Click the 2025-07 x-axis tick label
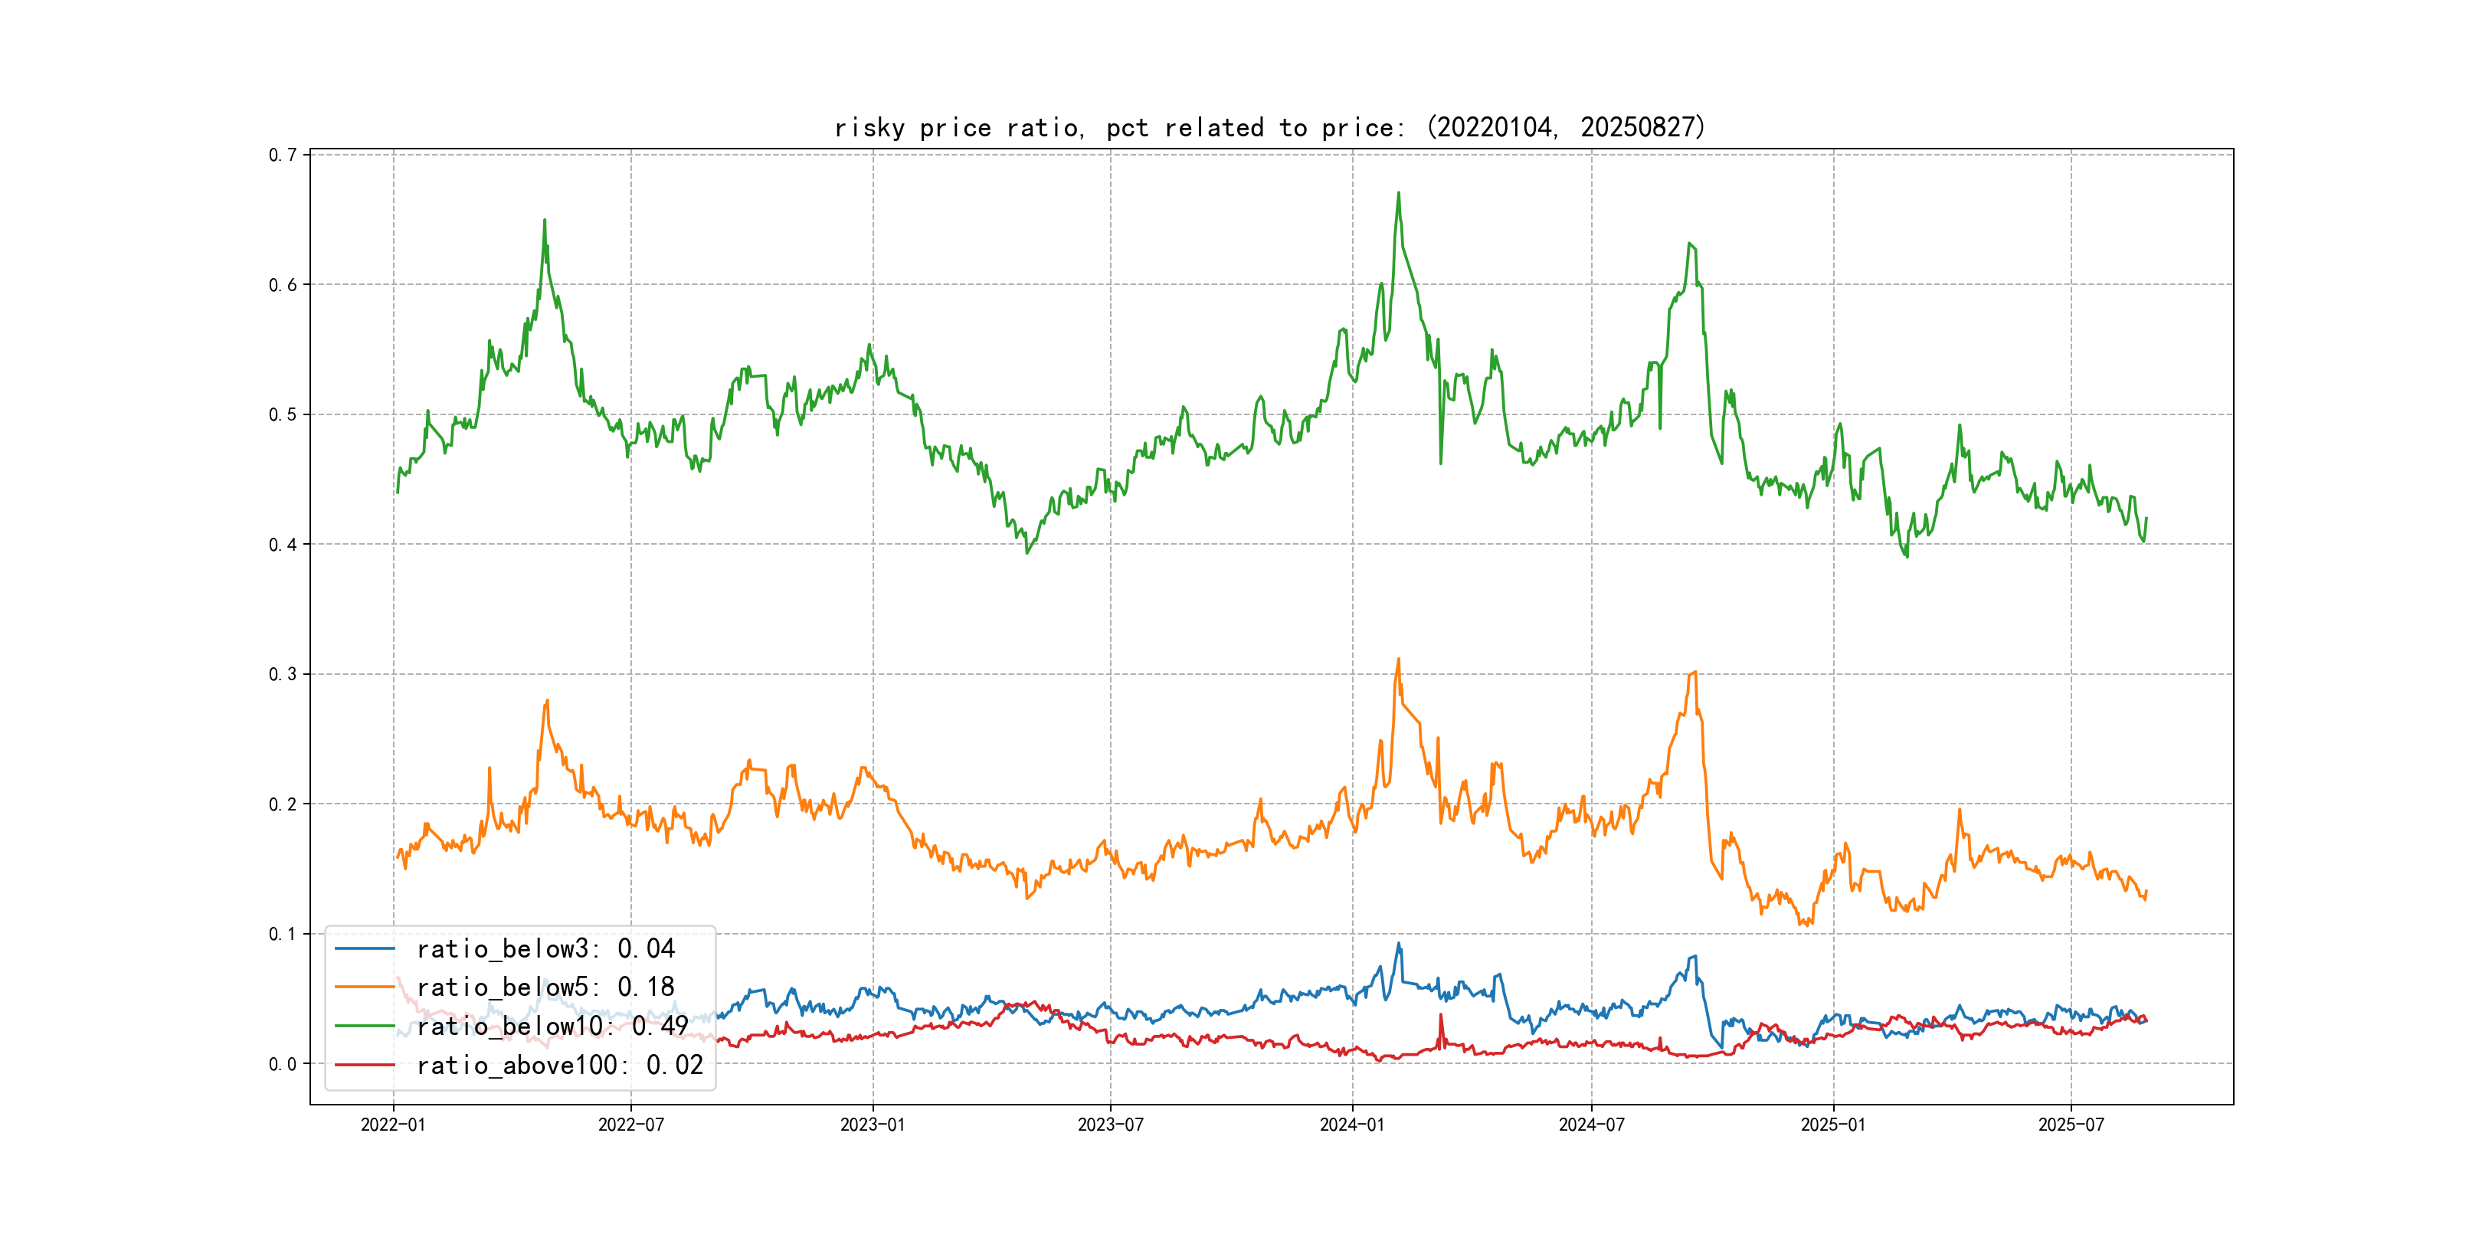 (2071, 1125)
